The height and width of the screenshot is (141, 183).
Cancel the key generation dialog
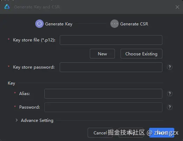click(100, 133)
